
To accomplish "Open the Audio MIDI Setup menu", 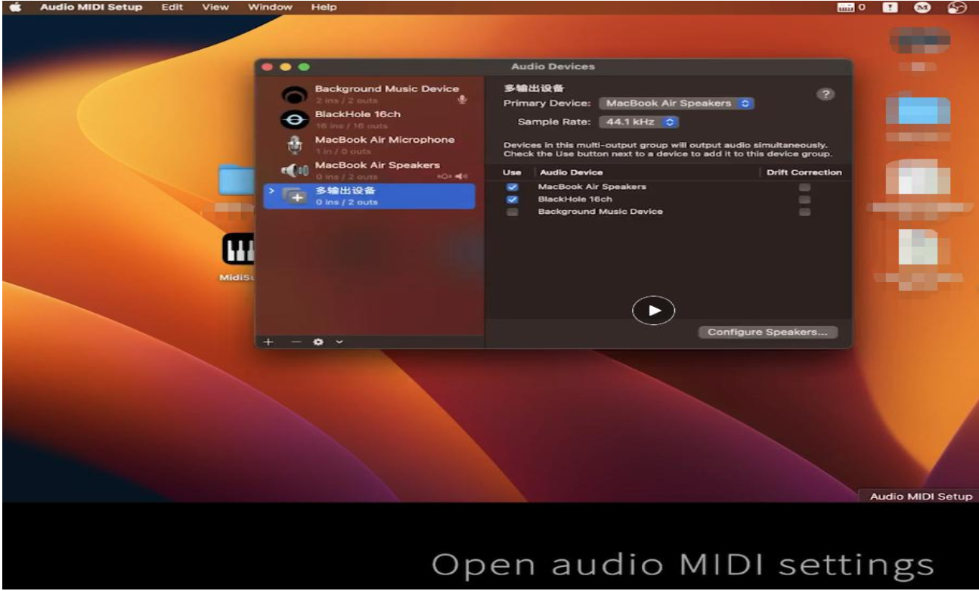I will [x=91, y=8].
